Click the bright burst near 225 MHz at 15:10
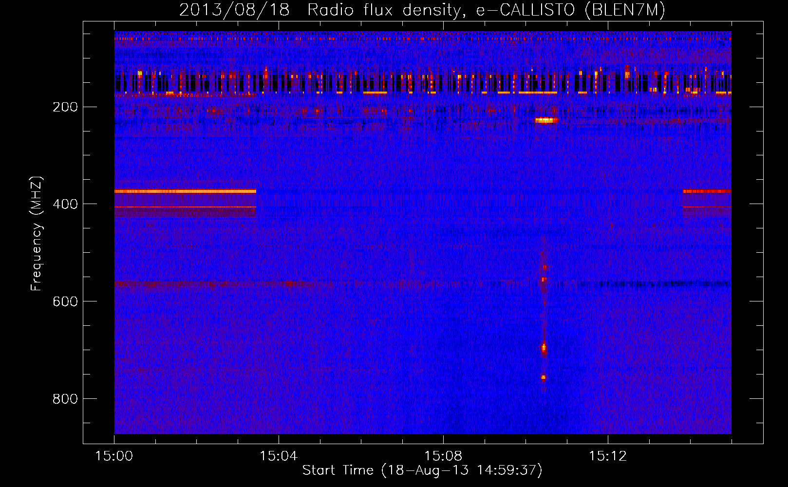The width and height of the screenshot is (788, 487). [546, 120]
